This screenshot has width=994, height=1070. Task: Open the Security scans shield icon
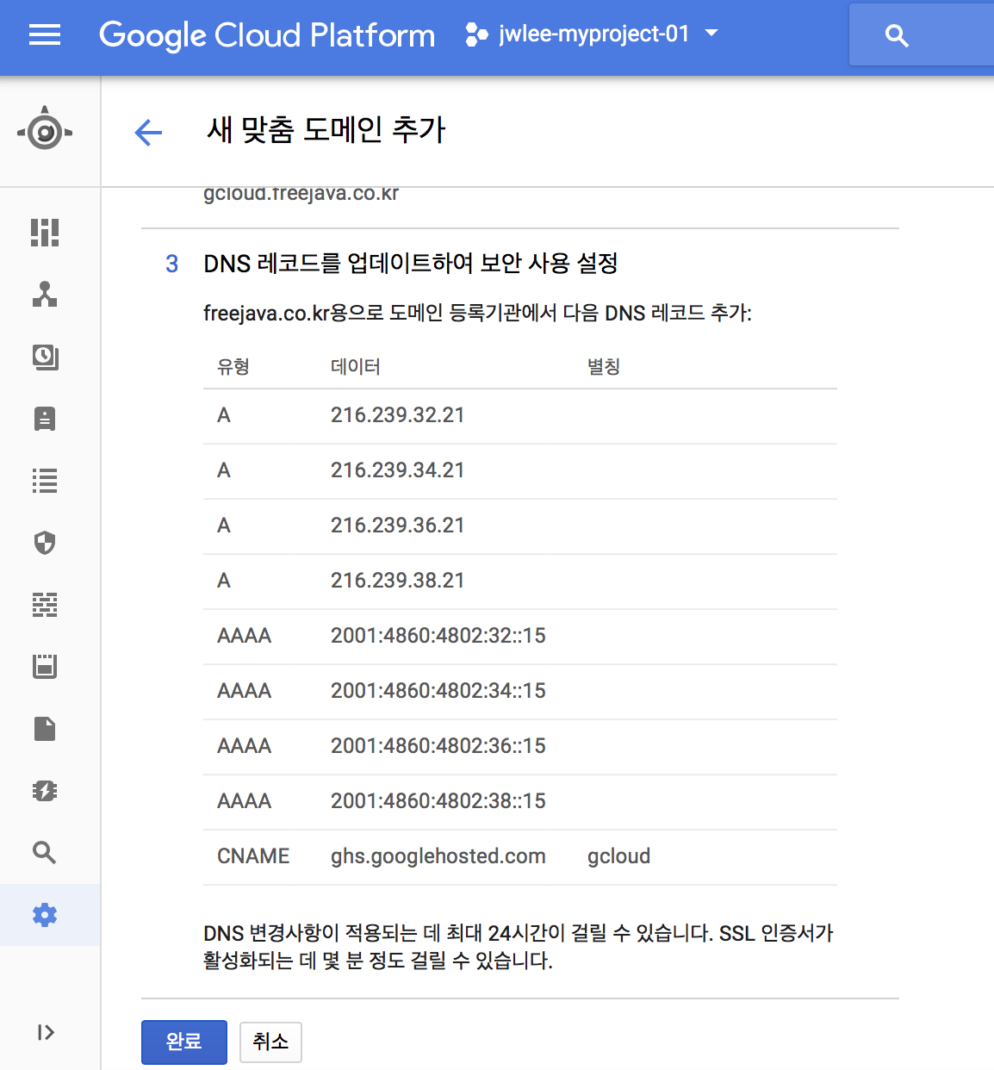[x=45, y=543]
